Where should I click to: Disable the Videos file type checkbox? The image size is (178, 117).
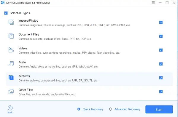click(161, 50)
